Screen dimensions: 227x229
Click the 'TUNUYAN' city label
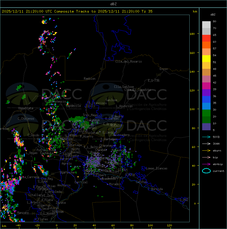[58, 212]
